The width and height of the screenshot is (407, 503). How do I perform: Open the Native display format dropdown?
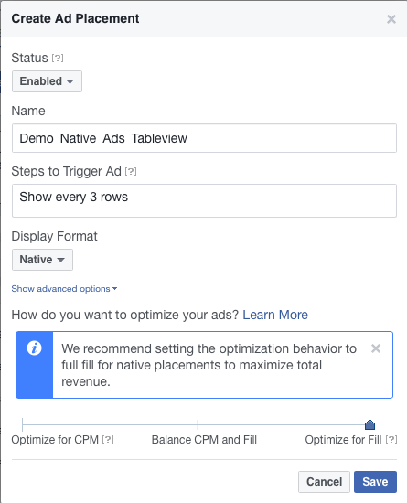pyautogui.click(x=42, y=260)
